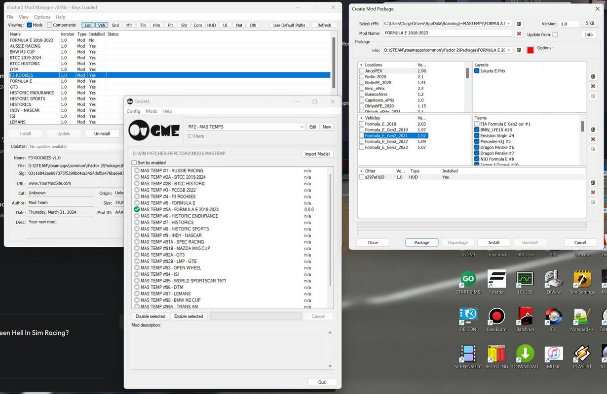The width and height of the screenshot is (607, 394).
Task: Check the AncolFEV location checkbox
Action: (x=362, y=71)
